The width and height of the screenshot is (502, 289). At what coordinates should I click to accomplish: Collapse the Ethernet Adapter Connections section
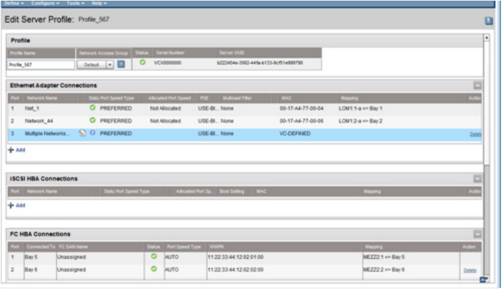pyautogui.click(x=477, y=85)
